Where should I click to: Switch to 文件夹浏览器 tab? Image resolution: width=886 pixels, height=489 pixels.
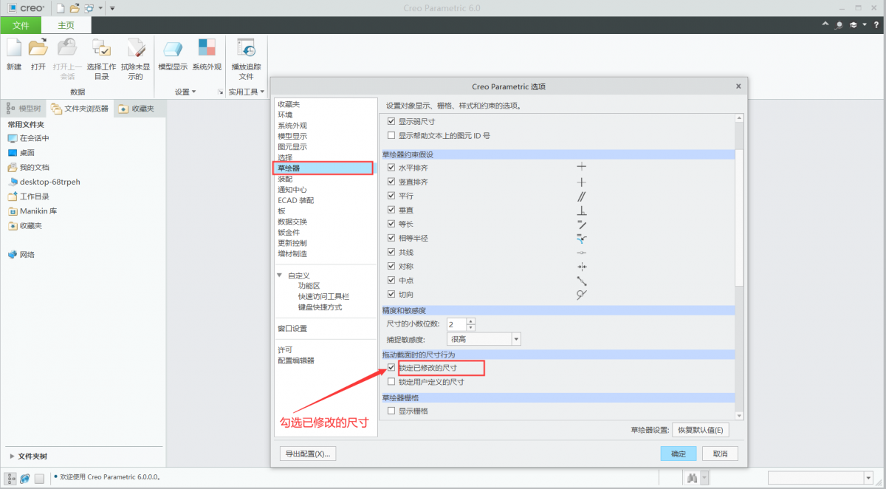pos(80,109)
